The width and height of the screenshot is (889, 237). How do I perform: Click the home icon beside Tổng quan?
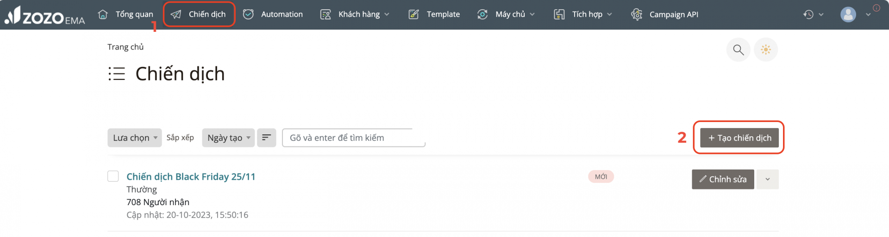[103, 14]
